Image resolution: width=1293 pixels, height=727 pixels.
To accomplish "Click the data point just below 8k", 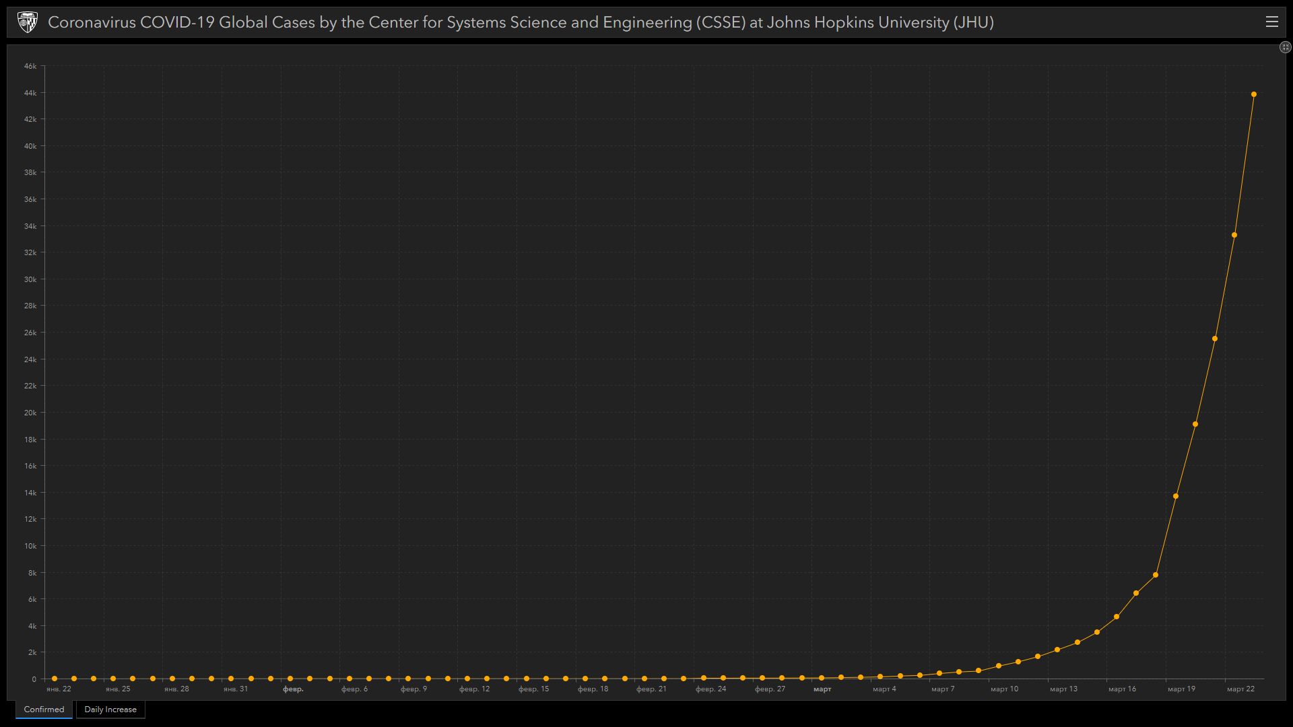I will point(1155,575).
